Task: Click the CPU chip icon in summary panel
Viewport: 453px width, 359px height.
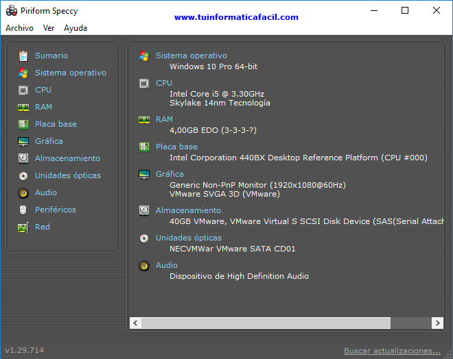Action: [144, 84]
